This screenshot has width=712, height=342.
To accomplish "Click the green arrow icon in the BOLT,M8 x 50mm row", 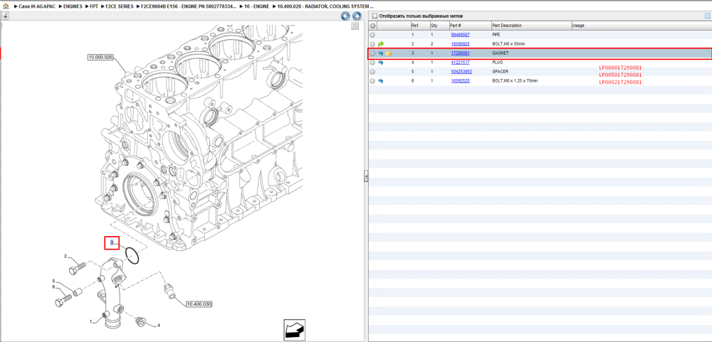I will (x=380, y=44).
